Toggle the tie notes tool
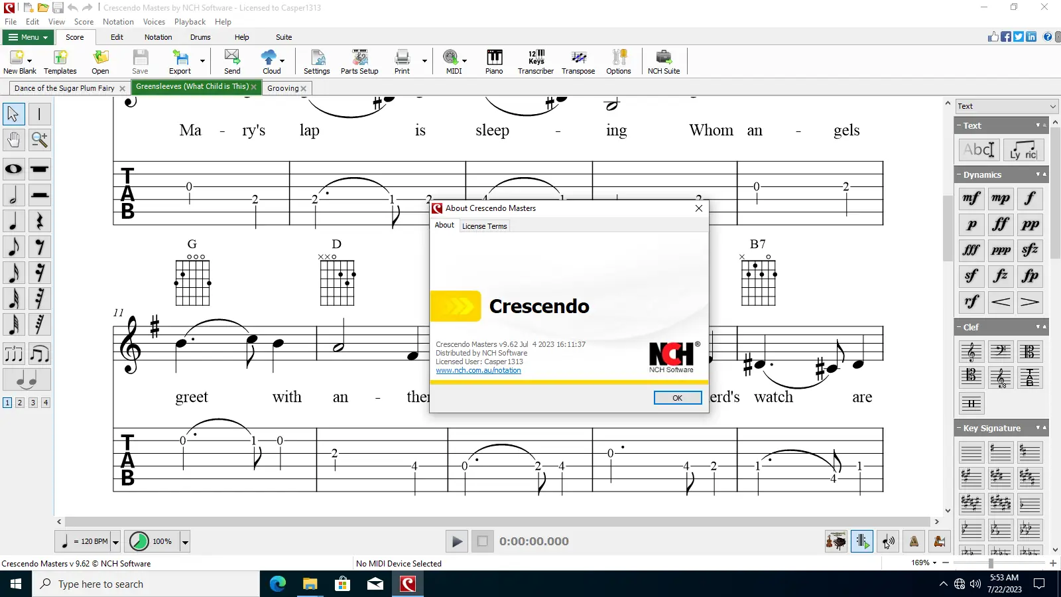The image size is (1061, 597). [27, 379]
